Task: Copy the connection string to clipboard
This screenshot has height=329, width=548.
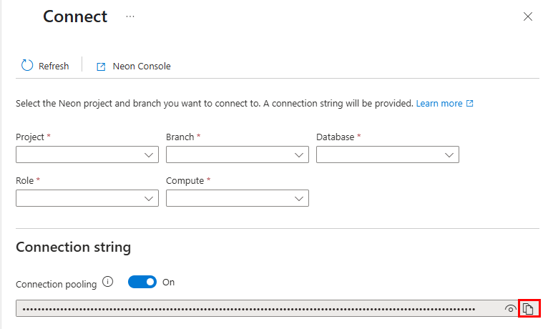Action: [528, 309]
